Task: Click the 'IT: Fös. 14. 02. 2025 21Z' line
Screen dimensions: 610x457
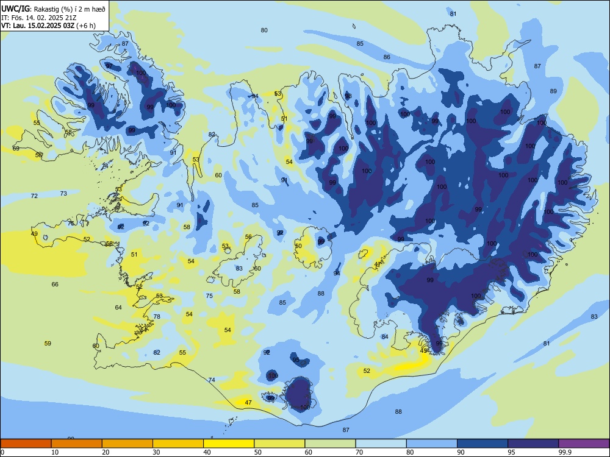Action: click(38, 18)
